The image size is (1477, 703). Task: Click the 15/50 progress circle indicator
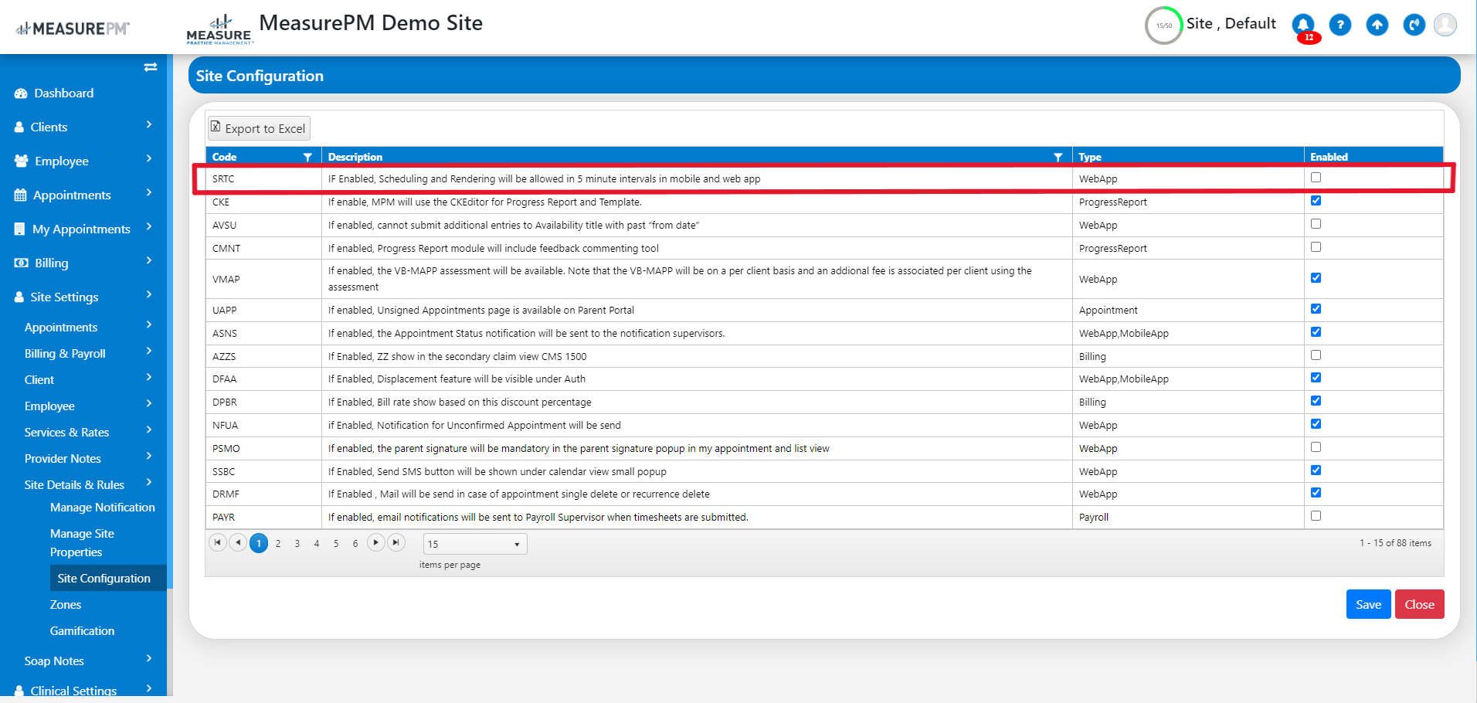click(1164, 25)
